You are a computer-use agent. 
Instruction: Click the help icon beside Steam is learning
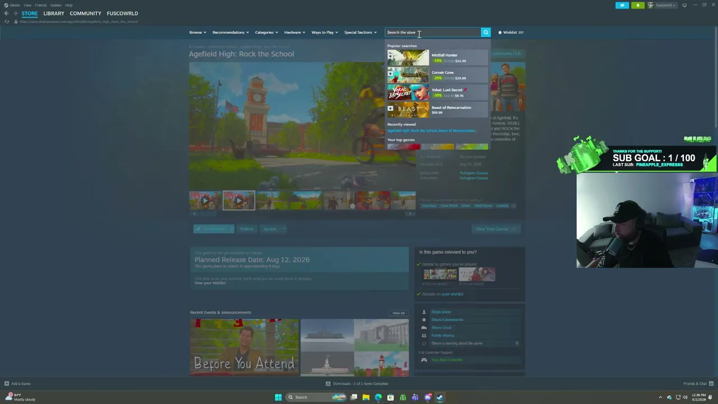click(x=517, y=343)
